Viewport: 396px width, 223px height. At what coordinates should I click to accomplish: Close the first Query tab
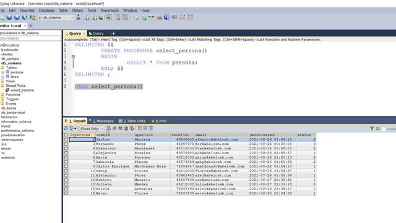84,33
